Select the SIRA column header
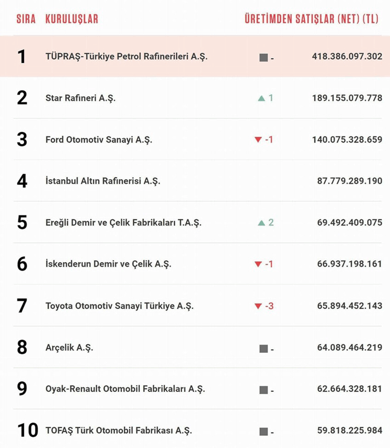 26,19
